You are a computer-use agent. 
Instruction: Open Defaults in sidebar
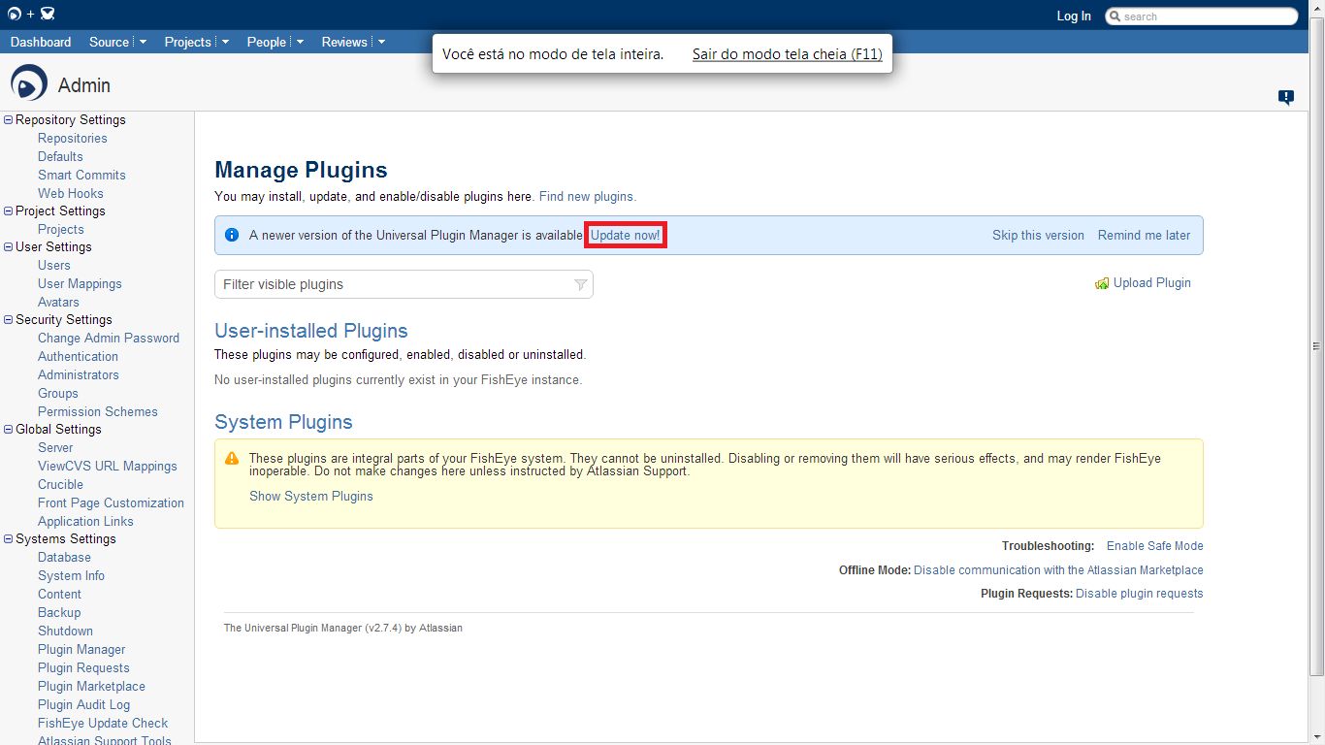(60, 157)
